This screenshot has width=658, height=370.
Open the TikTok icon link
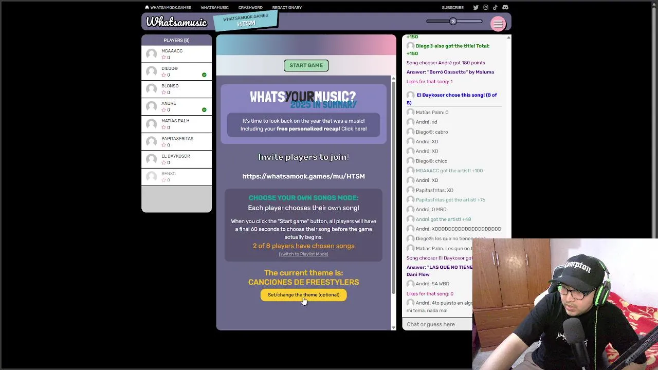pyautogui.click(x=495, y=7)
